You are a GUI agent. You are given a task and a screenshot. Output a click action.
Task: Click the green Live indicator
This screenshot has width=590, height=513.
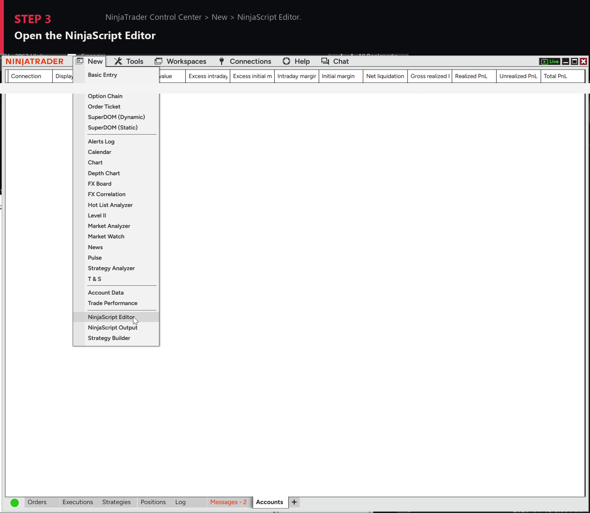point(550,61)
